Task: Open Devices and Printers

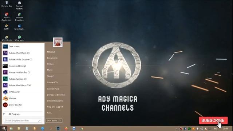Action: 56,95
